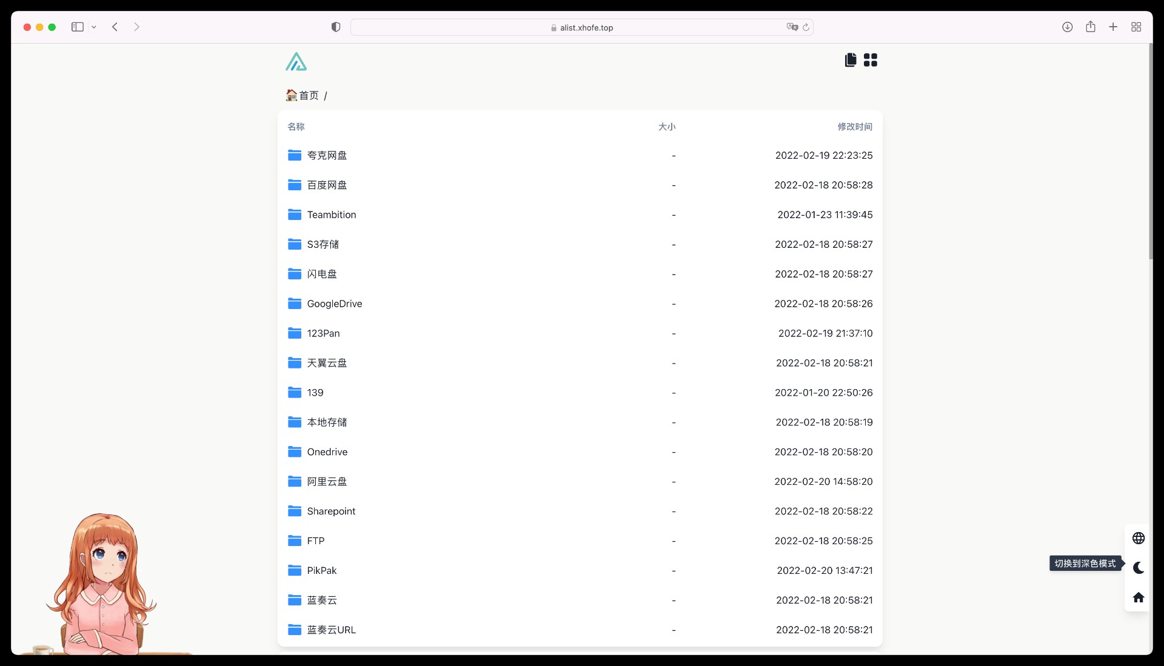Open language globe icon
The width and height of the screenshot is (1164, 666).
[x=1138, y=538]
